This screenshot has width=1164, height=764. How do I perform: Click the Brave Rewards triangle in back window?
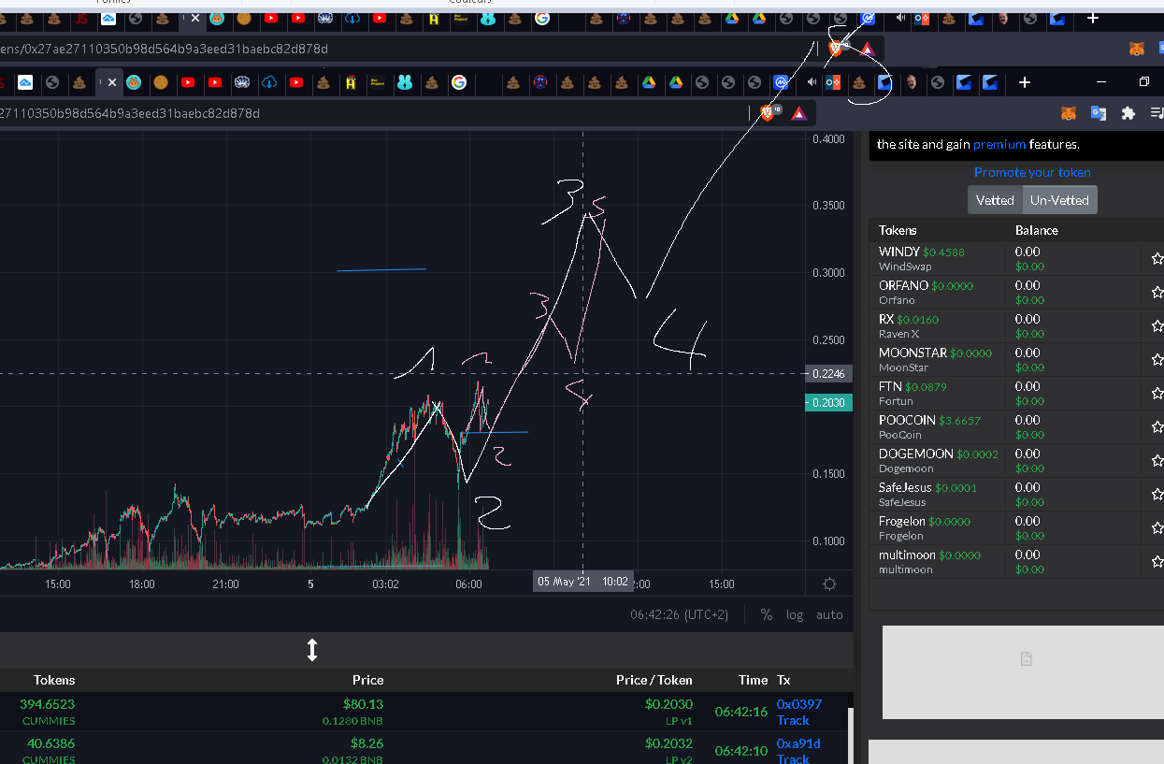867,49
